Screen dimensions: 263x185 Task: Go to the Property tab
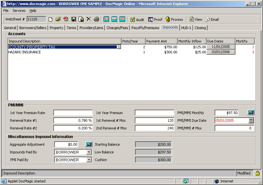click(56, 28)
